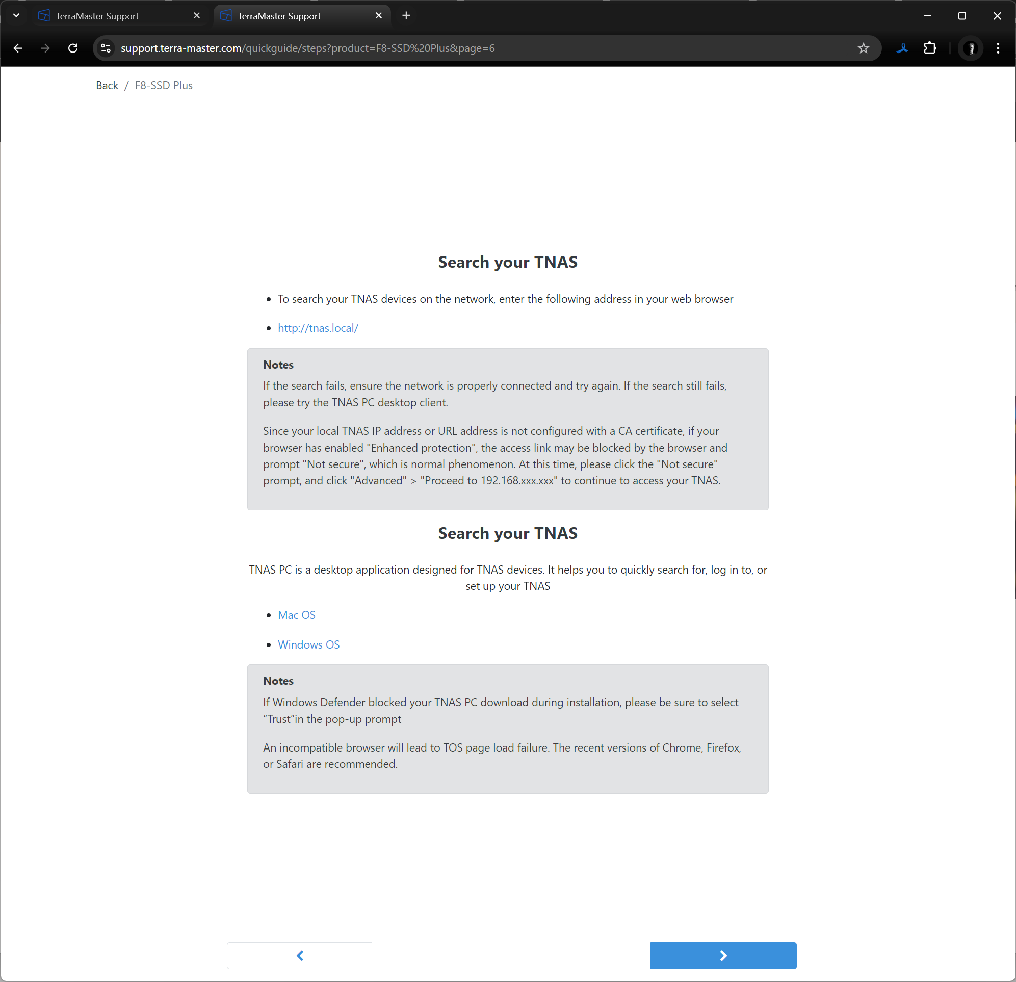Go to next step with the blue arrow button
Image resolution: width=1016 pixels, height=982 pixels.
pyautogui.click(x=722, y=955)
